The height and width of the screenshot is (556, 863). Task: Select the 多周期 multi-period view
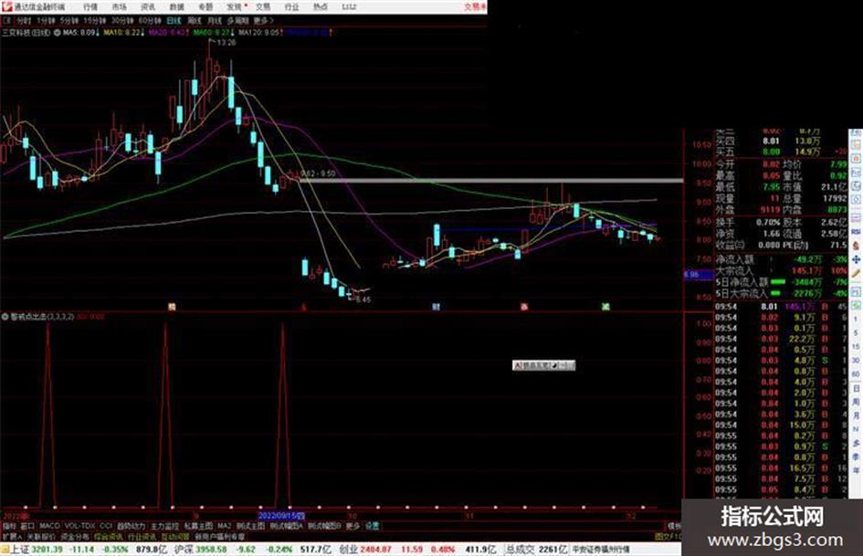click(237, 20)
